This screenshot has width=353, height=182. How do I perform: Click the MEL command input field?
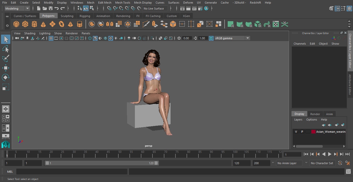point(72,172)
